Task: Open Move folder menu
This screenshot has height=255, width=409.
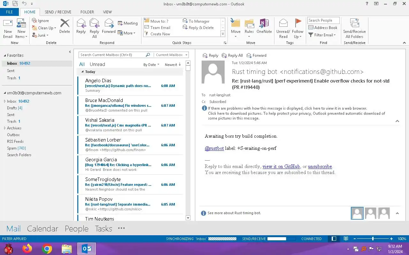Action: [236, 28]
